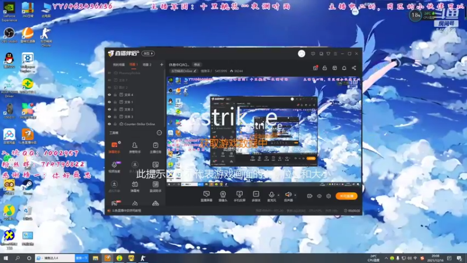This screenshot has width=467, height=263.
Task: Add 直播屏幕 screen capture source
Action: point(207,196)
